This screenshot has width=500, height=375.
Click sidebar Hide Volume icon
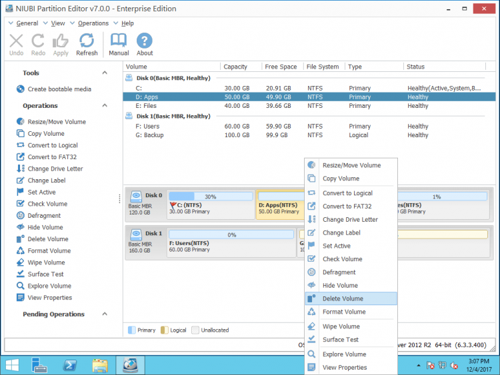[x=21, y=227]
